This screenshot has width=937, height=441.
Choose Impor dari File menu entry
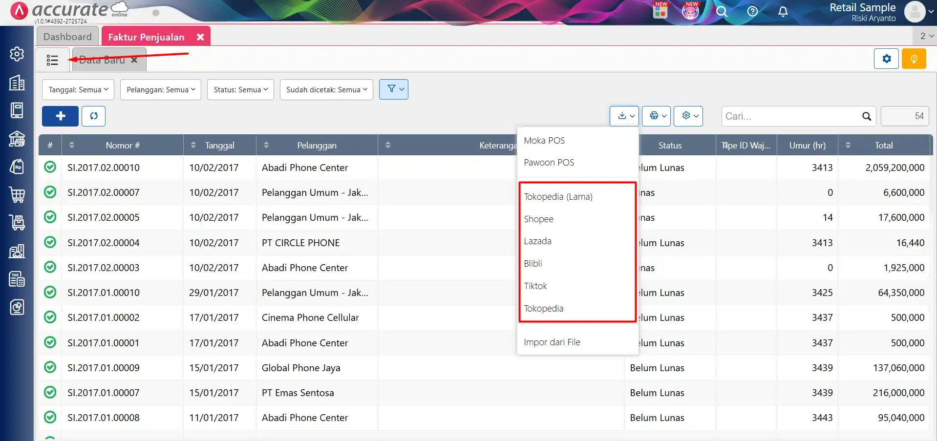pos(552,342)
